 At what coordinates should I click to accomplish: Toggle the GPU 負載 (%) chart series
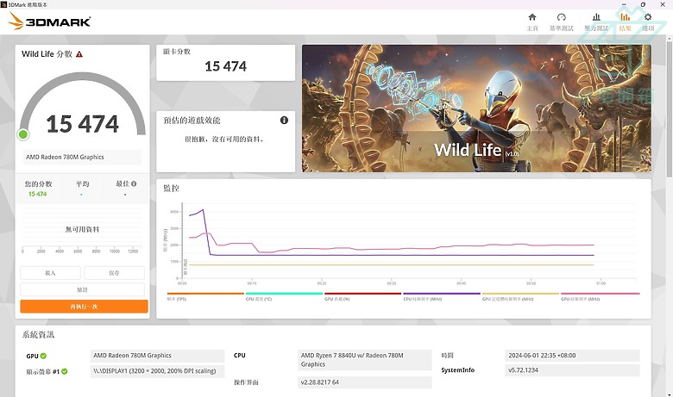coord(362,296)
